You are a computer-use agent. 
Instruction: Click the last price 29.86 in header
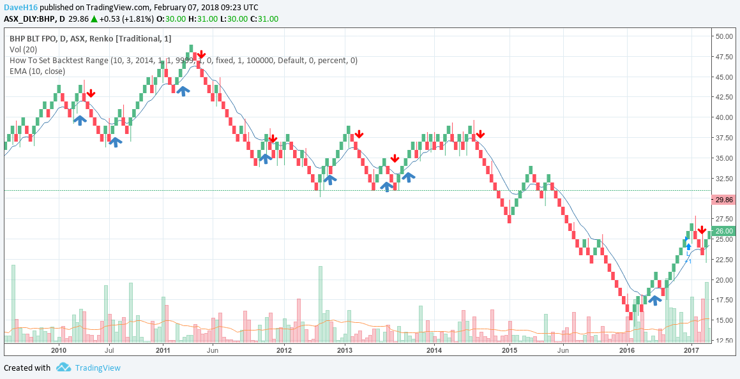click(x=79, y=19)
